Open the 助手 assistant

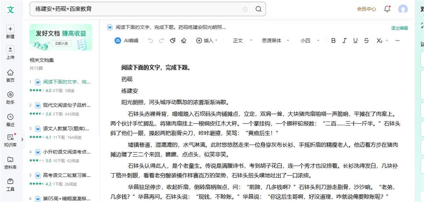(x=10, y=98)
